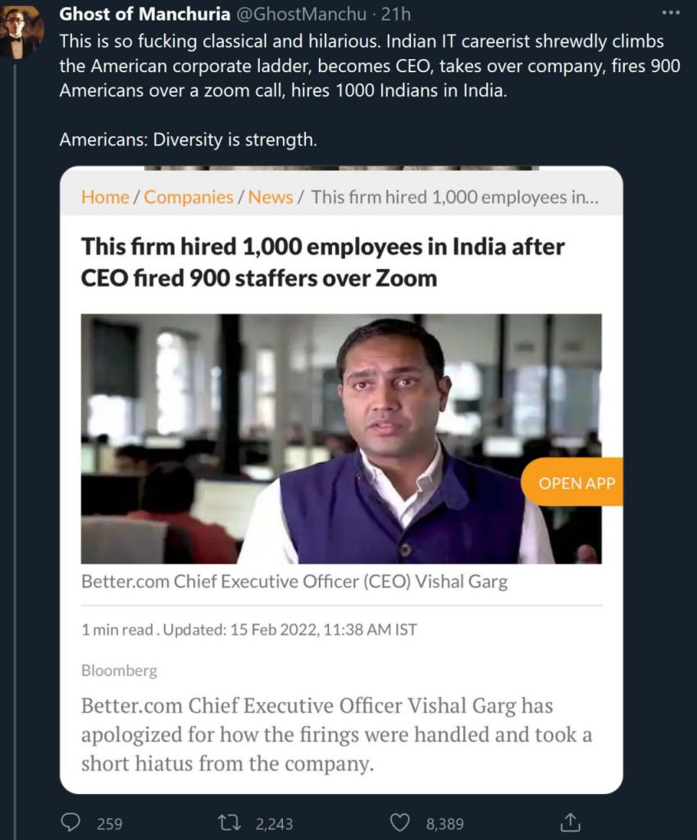
Task: Like the tweet with the heart icon
Action: pos(399,823)
